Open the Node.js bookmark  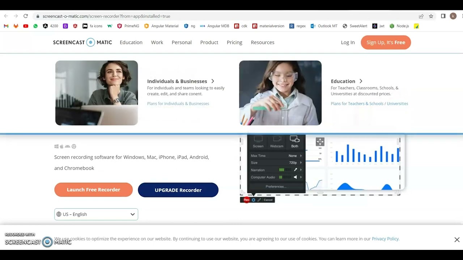pos(399,26)
